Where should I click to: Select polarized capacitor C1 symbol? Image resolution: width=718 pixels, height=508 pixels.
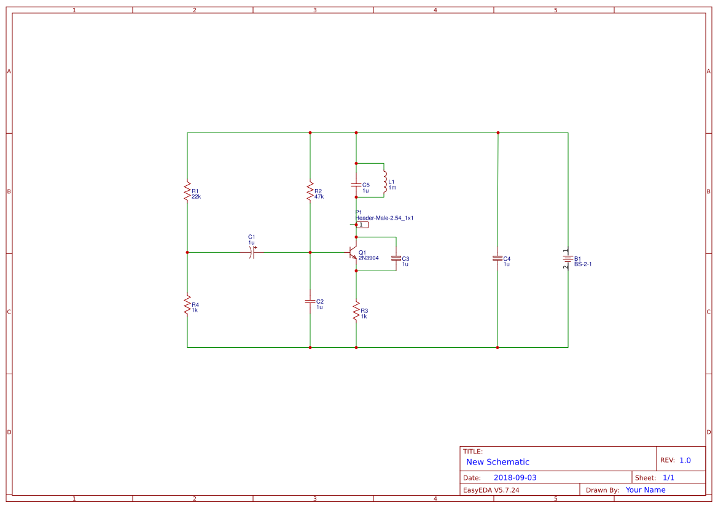252,252
